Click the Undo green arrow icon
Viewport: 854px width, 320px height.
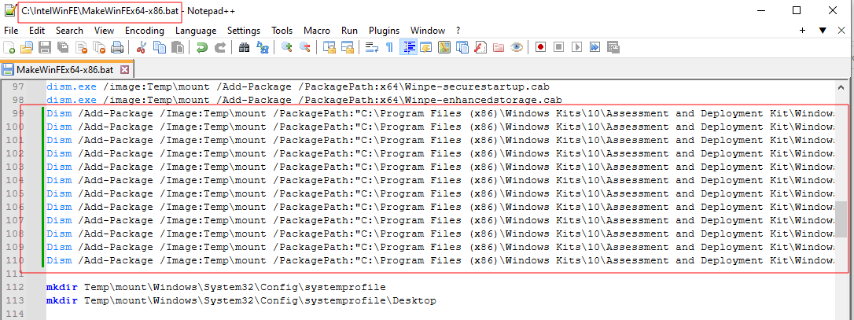click(202, 48)
